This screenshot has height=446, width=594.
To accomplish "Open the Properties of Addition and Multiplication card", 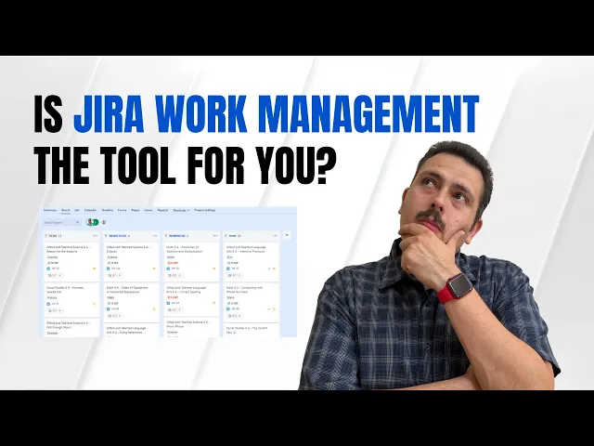I will coord(191,262).
